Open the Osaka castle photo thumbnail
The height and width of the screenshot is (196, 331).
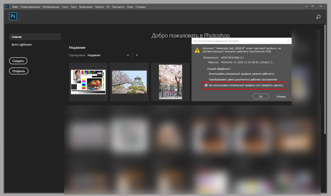tap(129, 82)
